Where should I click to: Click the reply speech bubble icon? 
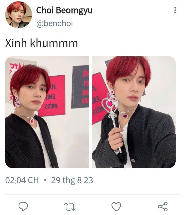(23, 206)
